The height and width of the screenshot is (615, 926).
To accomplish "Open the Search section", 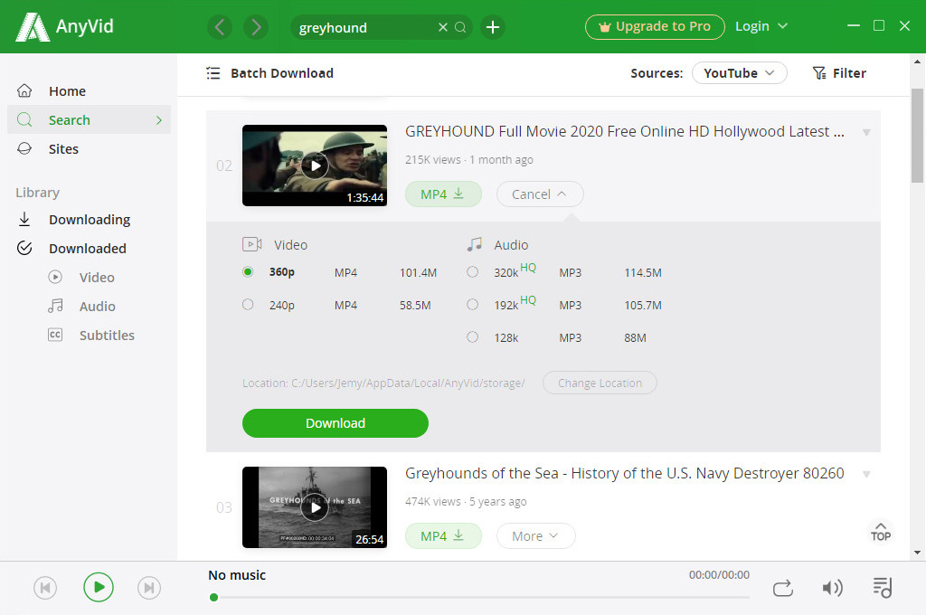I will 90,120.
